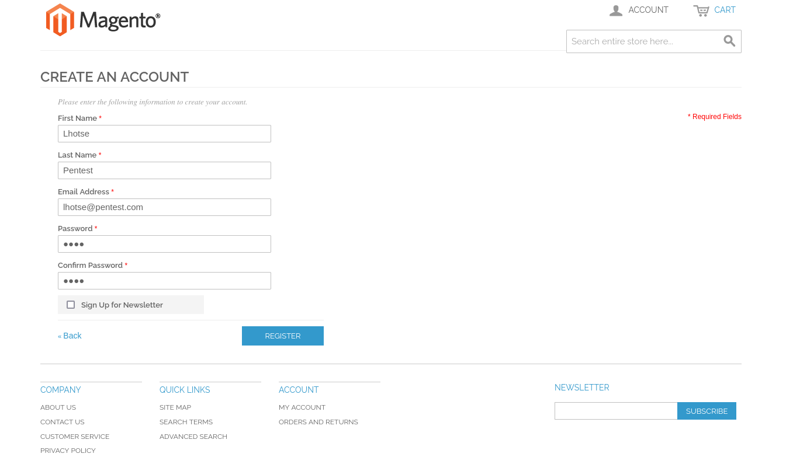793x464 pixels.
Task: Click the QUICK LINKS footer heading
Action: [185, 390]
